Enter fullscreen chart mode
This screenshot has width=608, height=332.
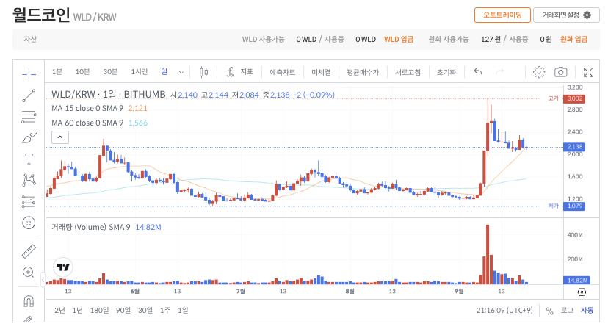588,72
